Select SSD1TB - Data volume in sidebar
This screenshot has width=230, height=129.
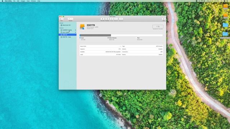tap(68, 37)
